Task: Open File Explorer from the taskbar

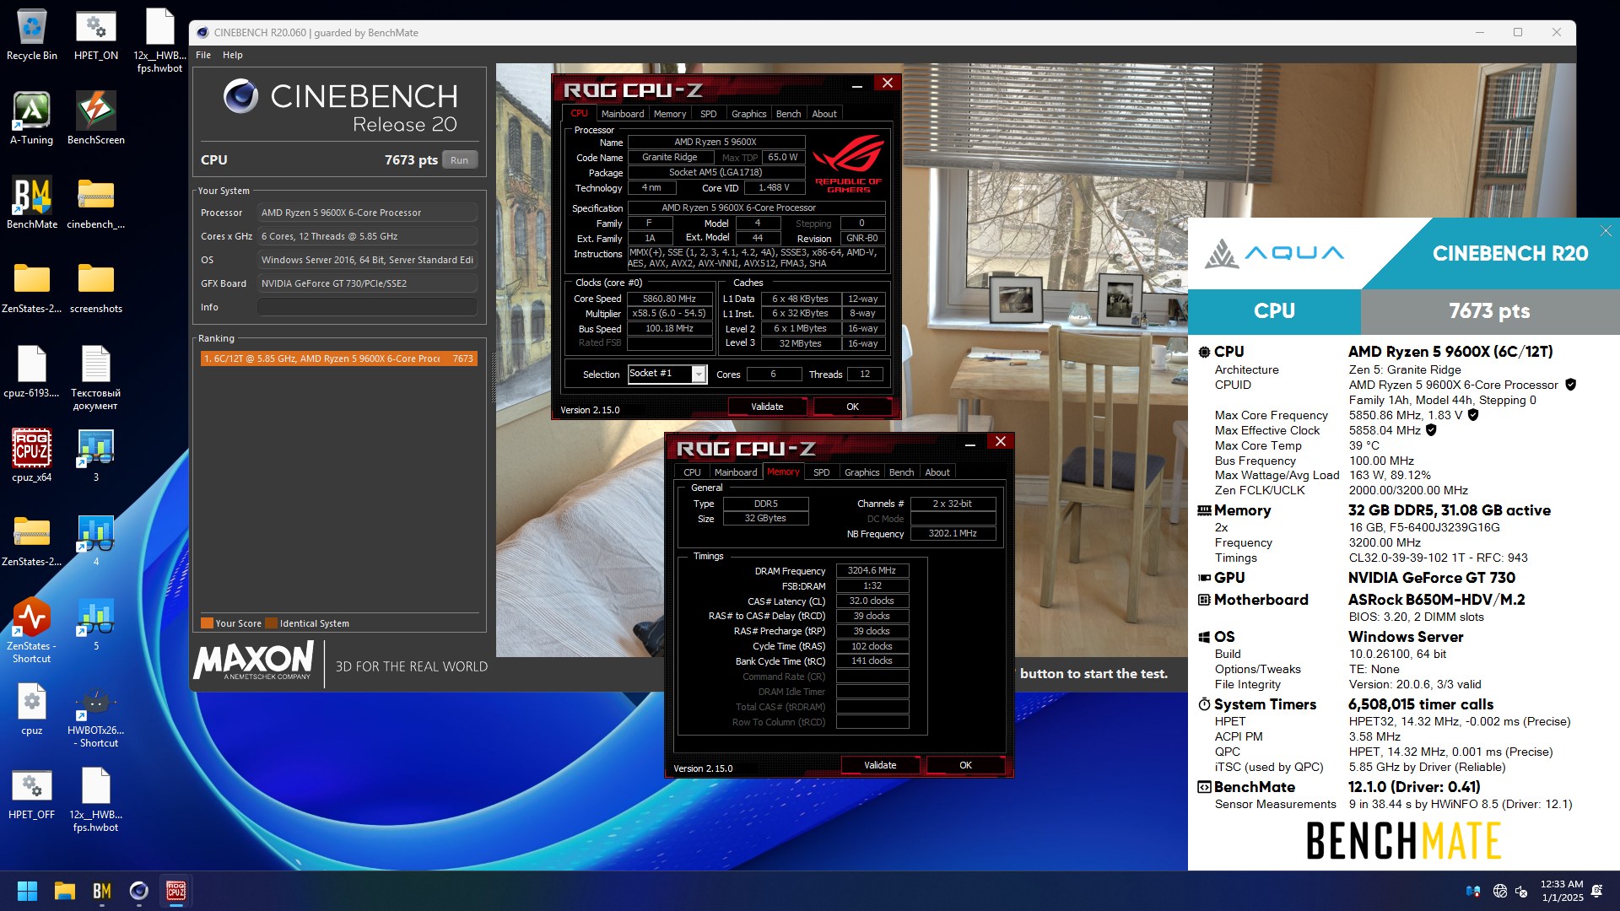Action: [x=65, y=891]
